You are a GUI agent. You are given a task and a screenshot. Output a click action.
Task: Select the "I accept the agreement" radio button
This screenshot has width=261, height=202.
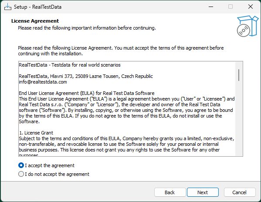(21, 165)
